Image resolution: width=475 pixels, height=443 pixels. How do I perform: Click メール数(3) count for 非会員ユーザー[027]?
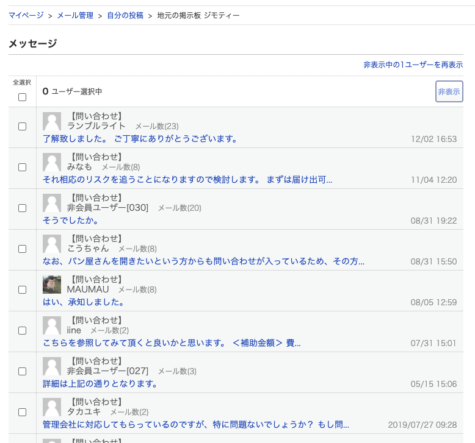177,371
